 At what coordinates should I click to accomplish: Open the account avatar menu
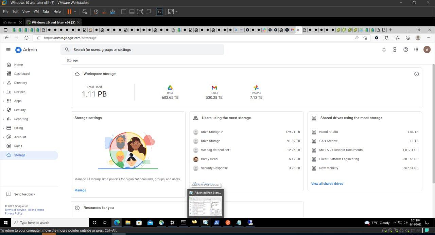coord(427,50)
